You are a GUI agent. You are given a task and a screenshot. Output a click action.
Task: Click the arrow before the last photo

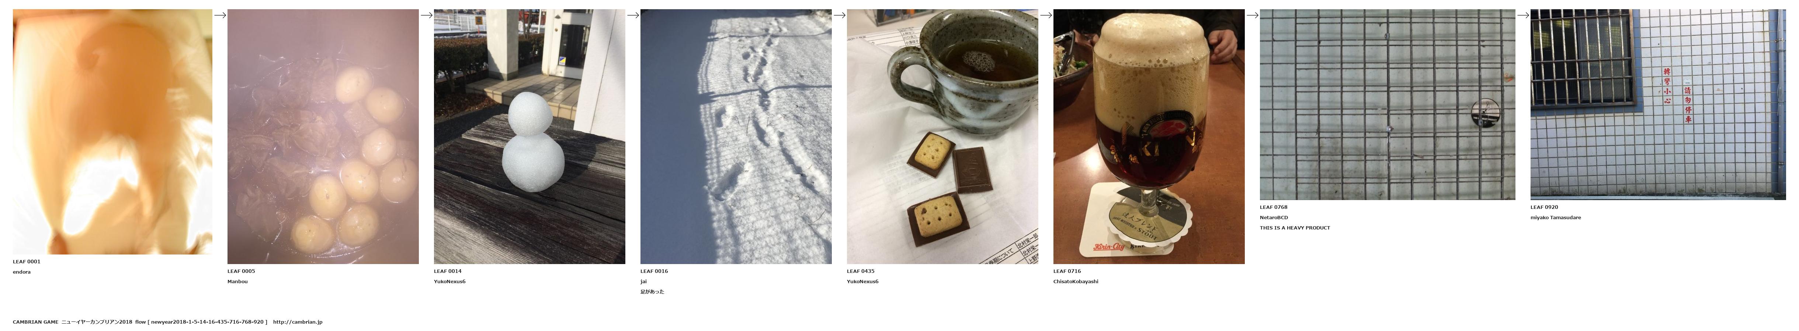click(x=1523, y=15)
